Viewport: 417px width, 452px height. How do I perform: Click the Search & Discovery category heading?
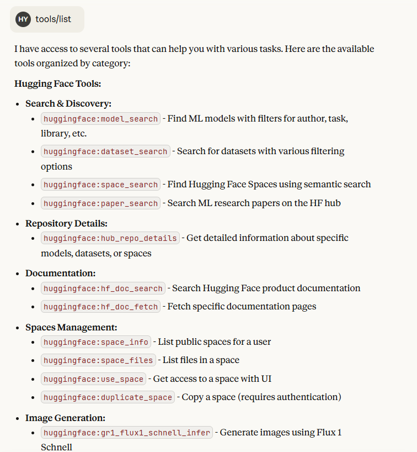coord(68,103)
